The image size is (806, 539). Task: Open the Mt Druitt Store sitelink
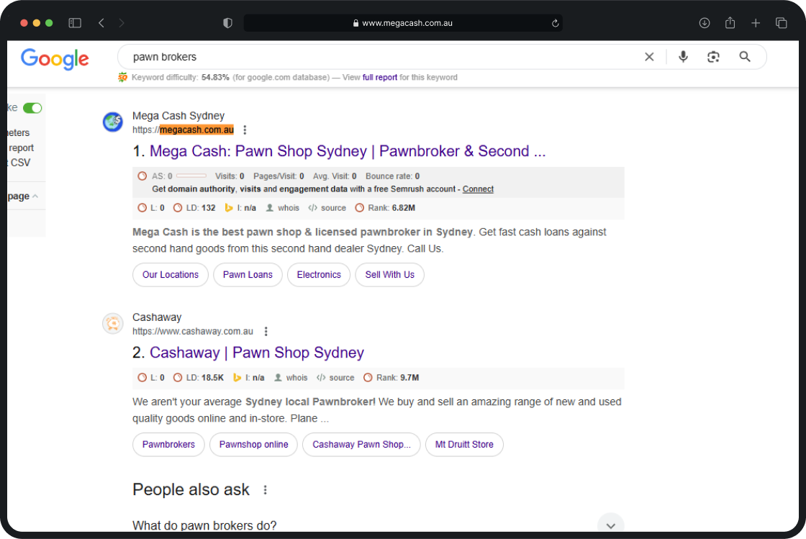click(464, 445)
